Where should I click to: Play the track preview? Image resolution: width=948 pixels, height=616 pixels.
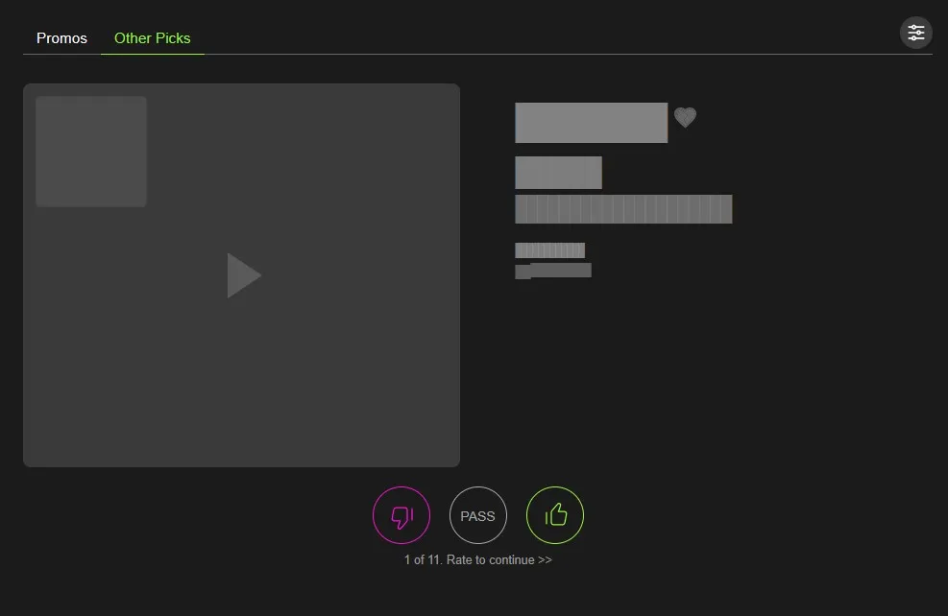[244, 275]
